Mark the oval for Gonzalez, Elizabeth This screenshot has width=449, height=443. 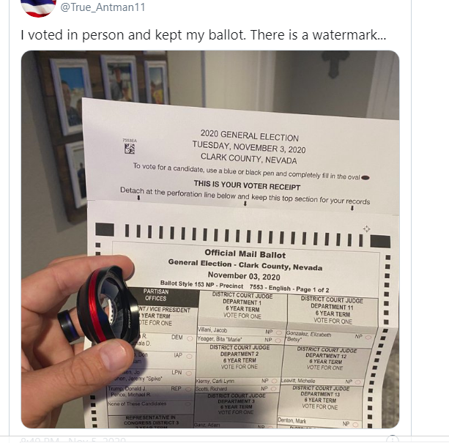click(367, 336)
